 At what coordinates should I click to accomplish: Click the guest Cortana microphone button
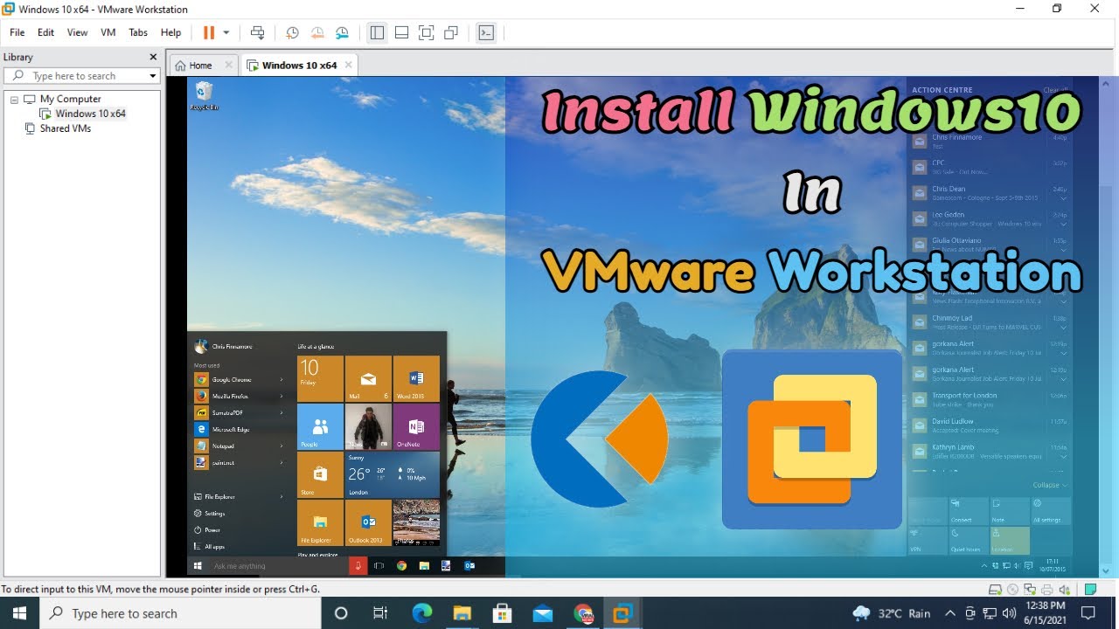click(x=358, y=565)
